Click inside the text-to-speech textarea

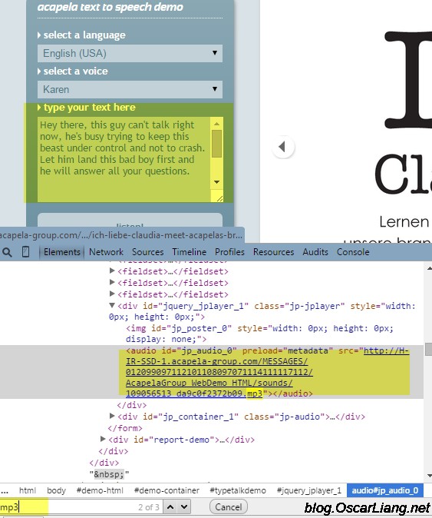point(124,159)
